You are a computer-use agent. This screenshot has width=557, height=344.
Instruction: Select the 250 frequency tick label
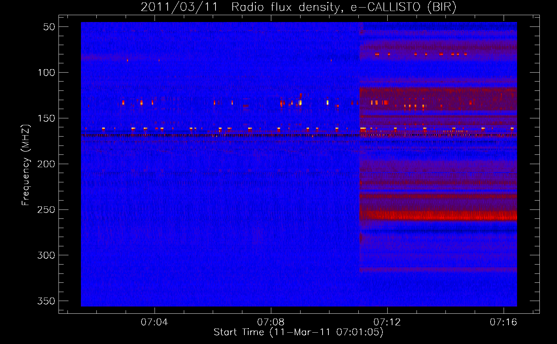coord(46,210)
